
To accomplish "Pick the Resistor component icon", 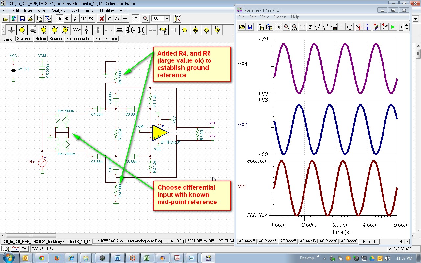I will tap(76, 30).
